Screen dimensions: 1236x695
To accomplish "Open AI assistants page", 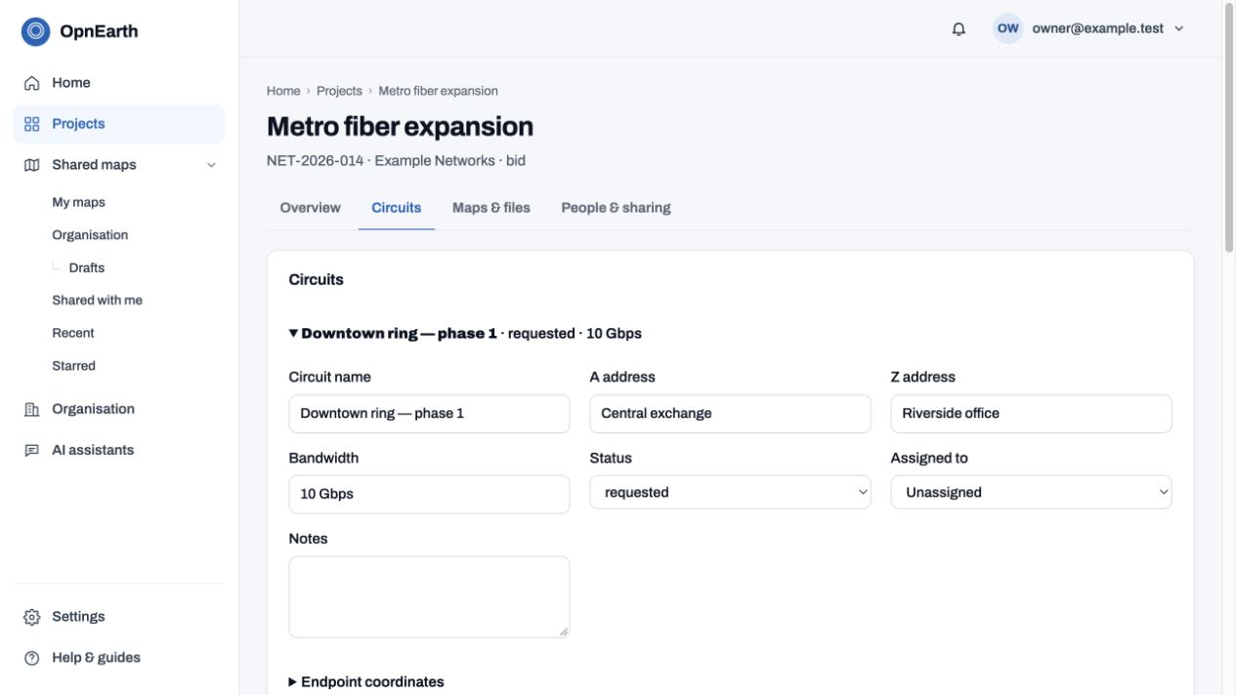I will [119, 450].
